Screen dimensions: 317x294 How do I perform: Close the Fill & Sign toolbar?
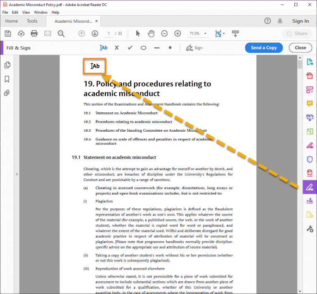pos(300,48)
